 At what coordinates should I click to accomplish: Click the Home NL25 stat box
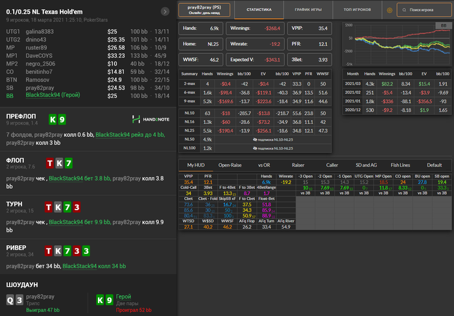(200, 44)
